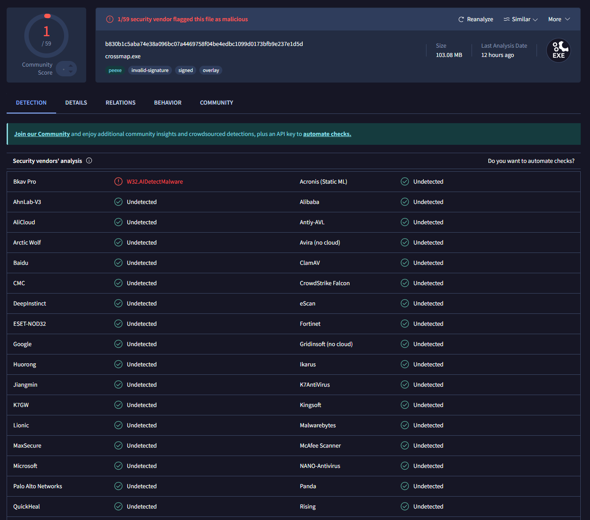This screenshot has height=520, width=590.
Task: Click the Acronis (Static ML) check icon
Action: [405, 181]
